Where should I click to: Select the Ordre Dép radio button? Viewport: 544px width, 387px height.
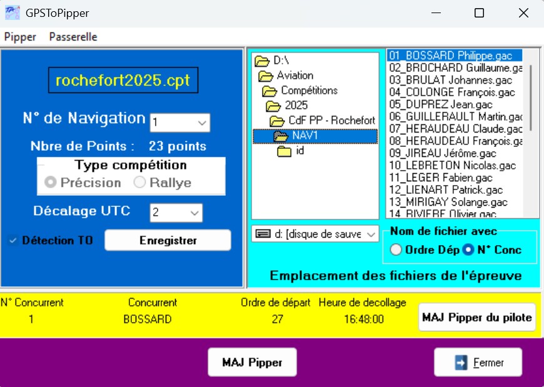click(x=396, y=250)
